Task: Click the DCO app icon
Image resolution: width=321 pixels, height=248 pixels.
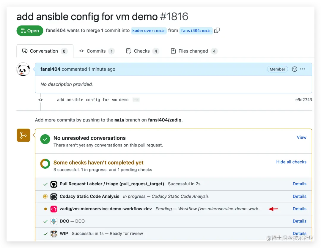Action: [53, 221]
